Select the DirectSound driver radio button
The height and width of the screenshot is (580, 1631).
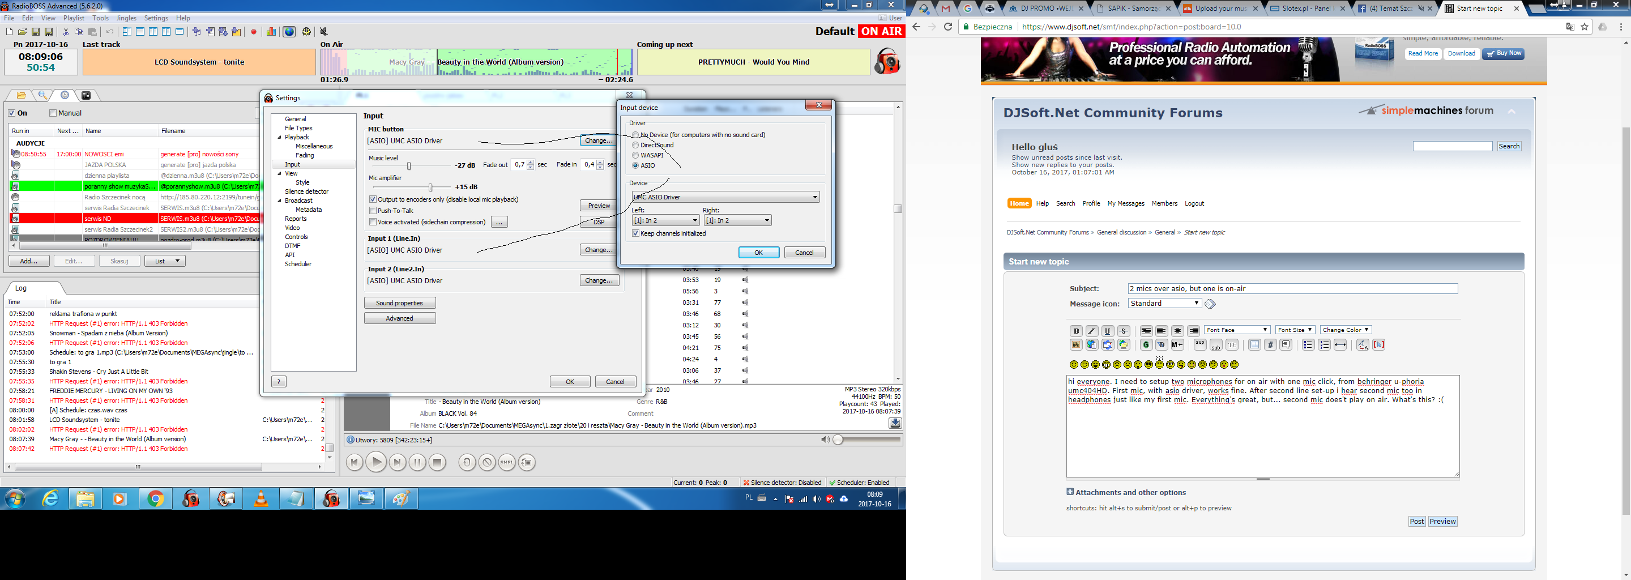[x=635, y=145]
